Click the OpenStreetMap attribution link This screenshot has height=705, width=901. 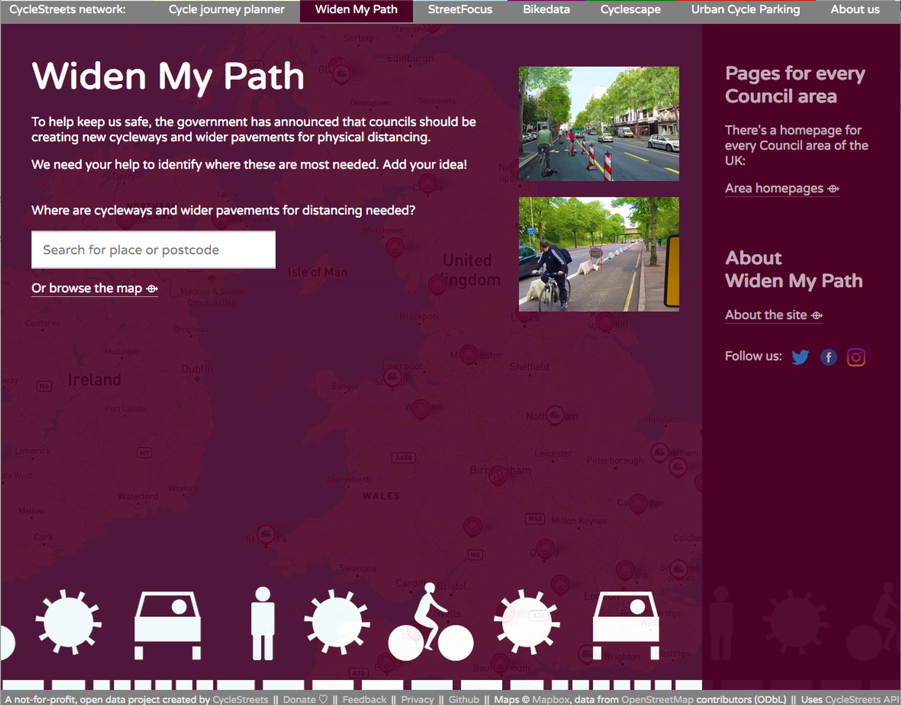(658, 699)
